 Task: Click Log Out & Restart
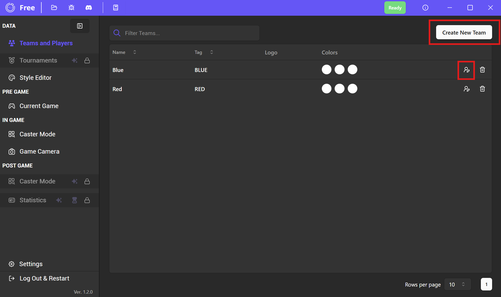44,278
